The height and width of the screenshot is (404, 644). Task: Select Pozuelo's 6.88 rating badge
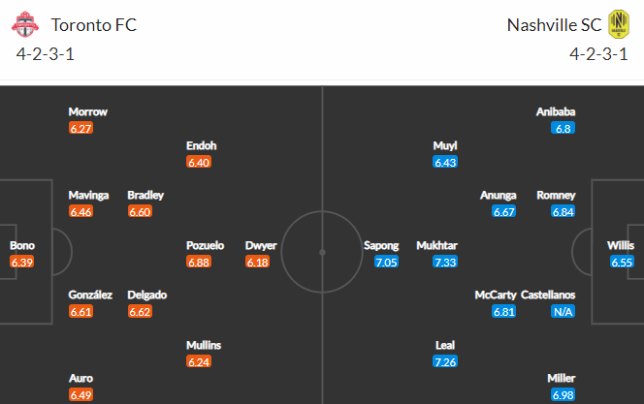coord(199,262)
